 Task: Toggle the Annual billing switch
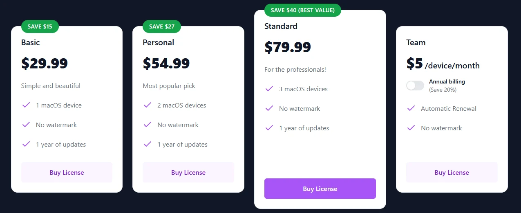click(415, 86)
